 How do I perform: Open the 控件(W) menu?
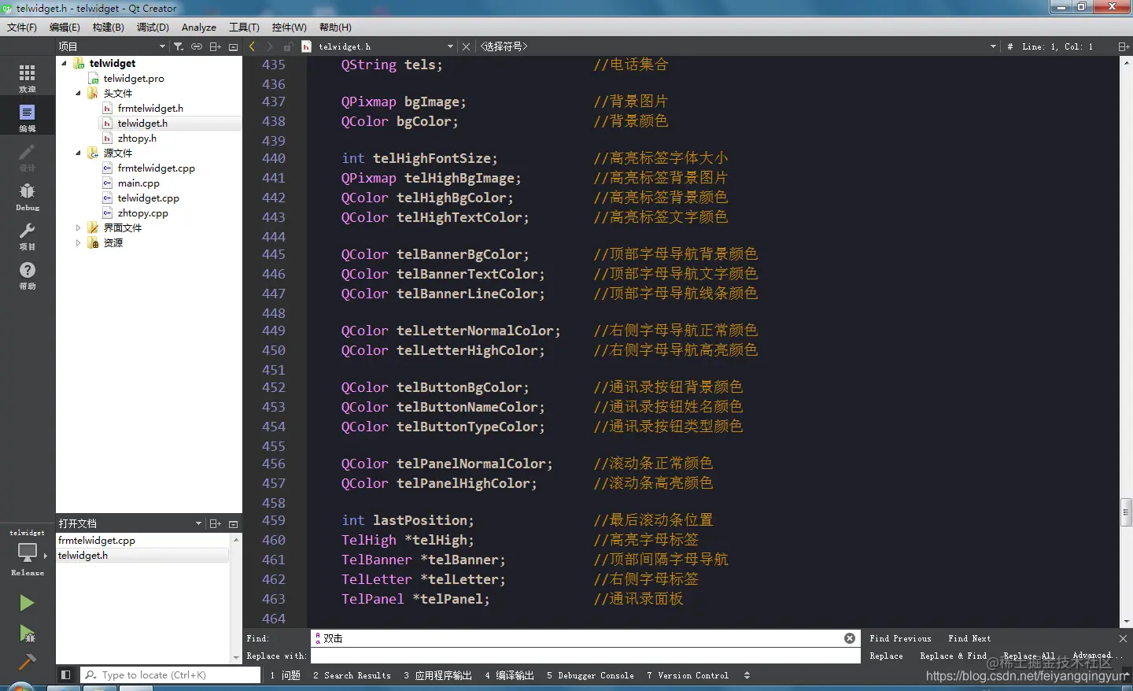tap(289, 27)
